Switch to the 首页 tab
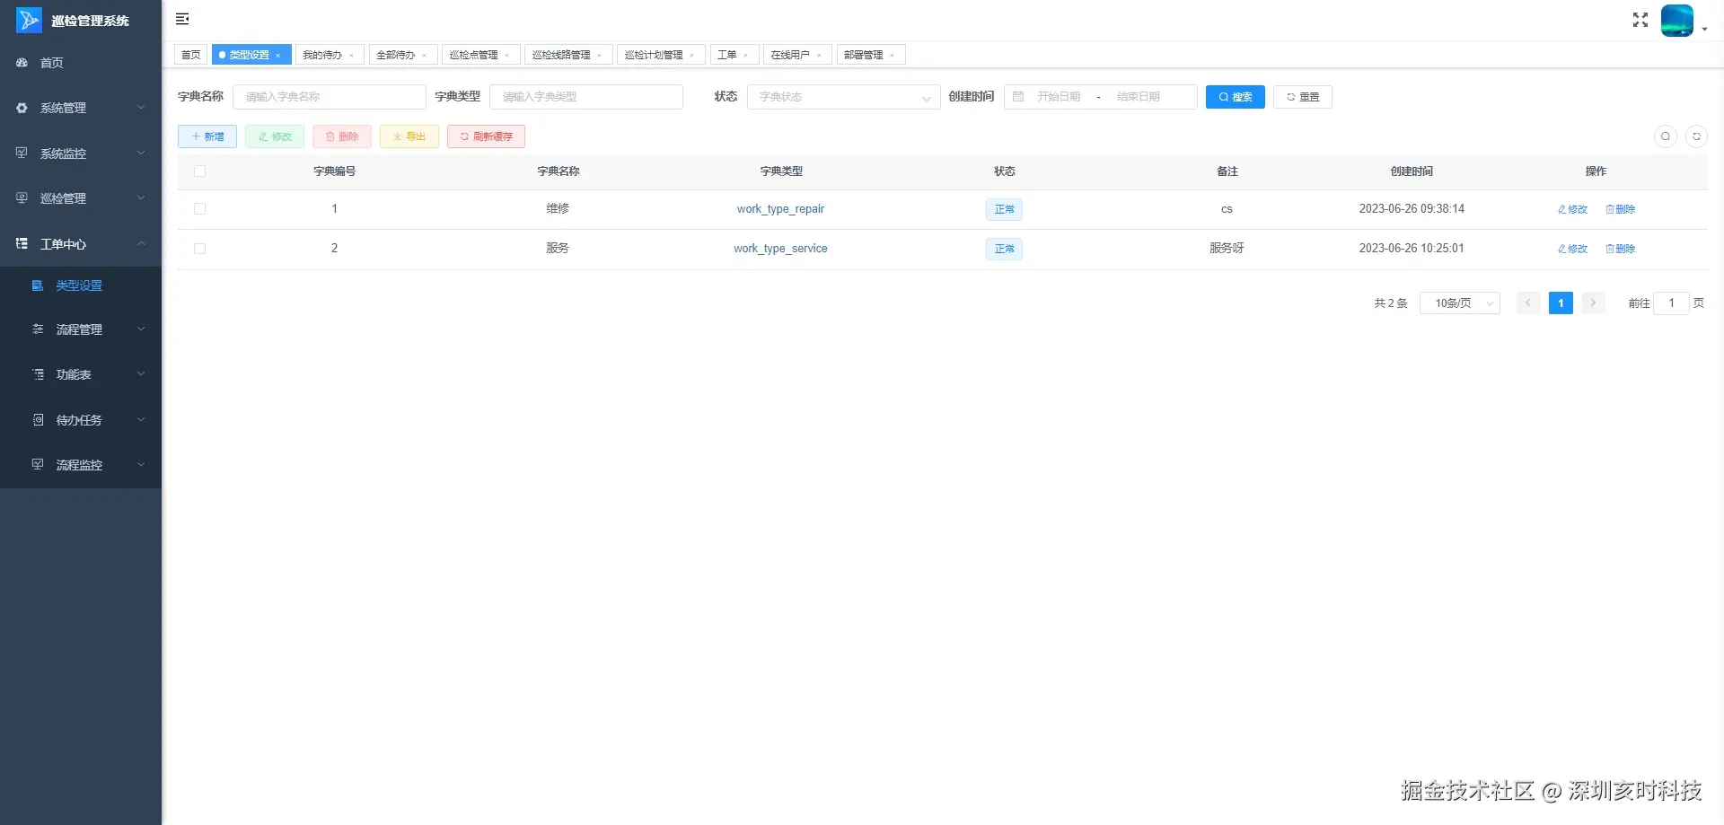 [x=191, y=55]
